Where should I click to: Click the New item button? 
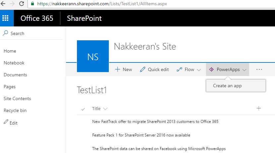point(123,69)
